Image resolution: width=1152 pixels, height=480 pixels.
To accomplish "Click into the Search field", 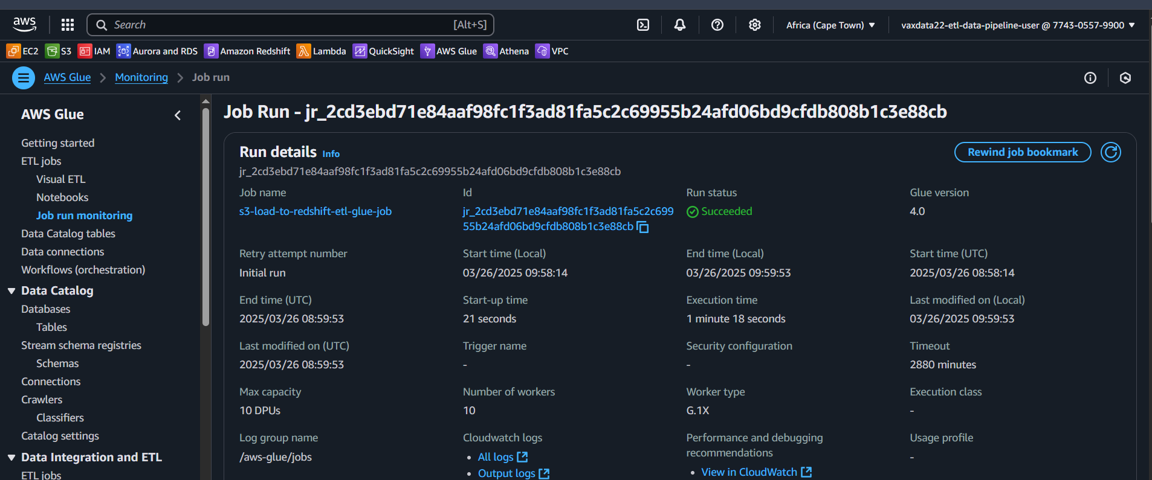I will [291, 25].
